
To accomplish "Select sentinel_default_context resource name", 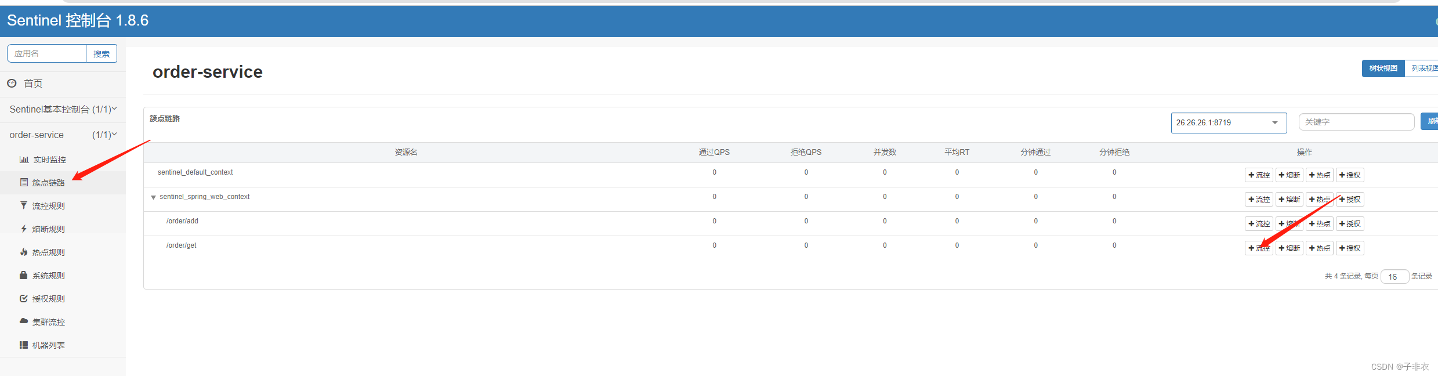I will click(x=195, y=172).
